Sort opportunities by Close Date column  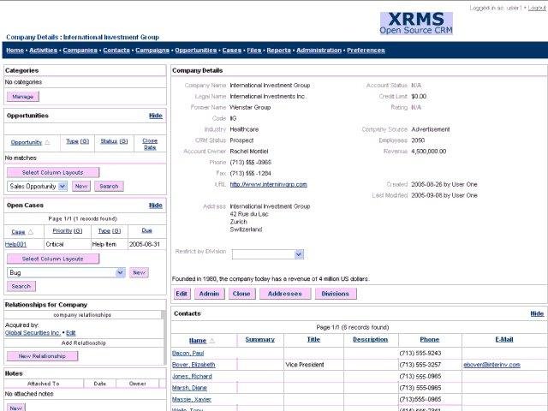pyautogui.click(x=150, y=144)
